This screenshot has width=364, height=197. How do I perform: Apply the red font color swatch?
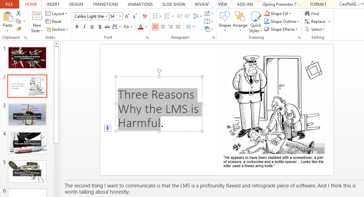click(140, 27)
